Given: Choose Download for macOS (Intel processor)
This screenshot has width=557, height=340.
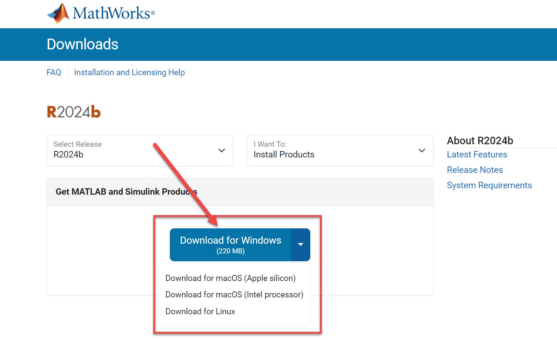Looking at the screenshot, I should [x=234, y=295].
